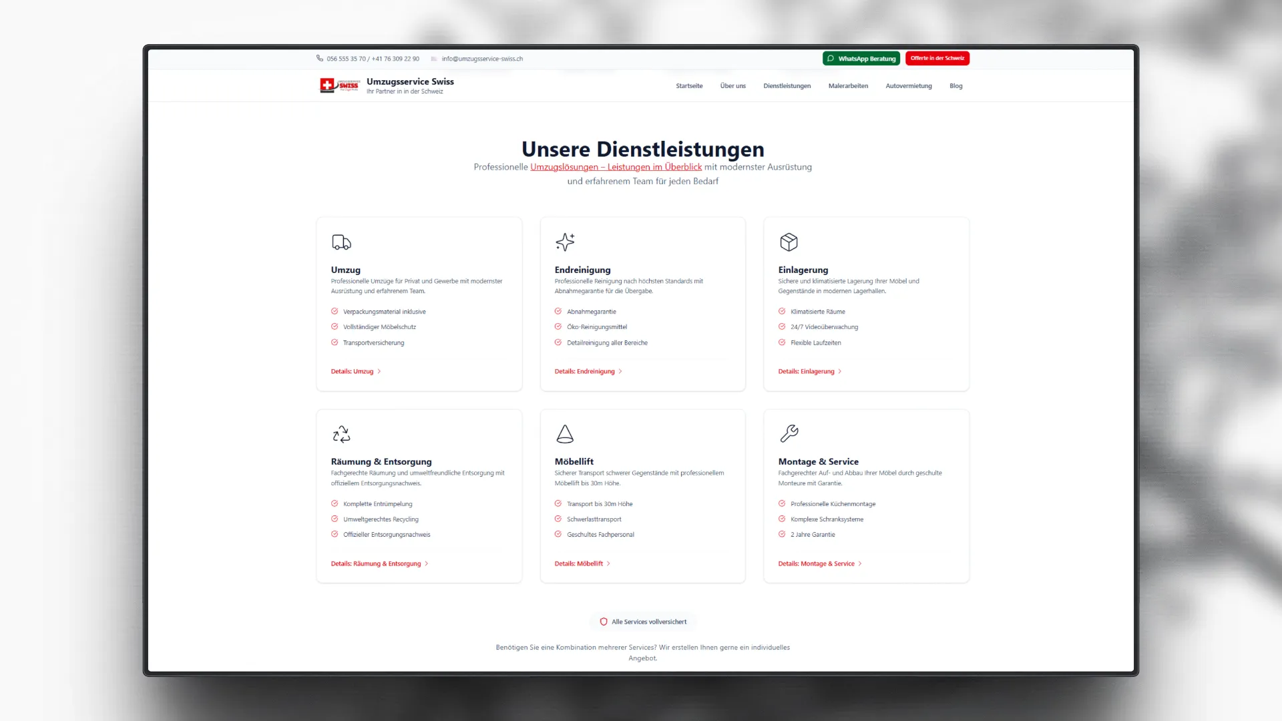This screenshot has width=1282, height=721.
Task: Click the Umzug card heading
Action: point(346,270)
